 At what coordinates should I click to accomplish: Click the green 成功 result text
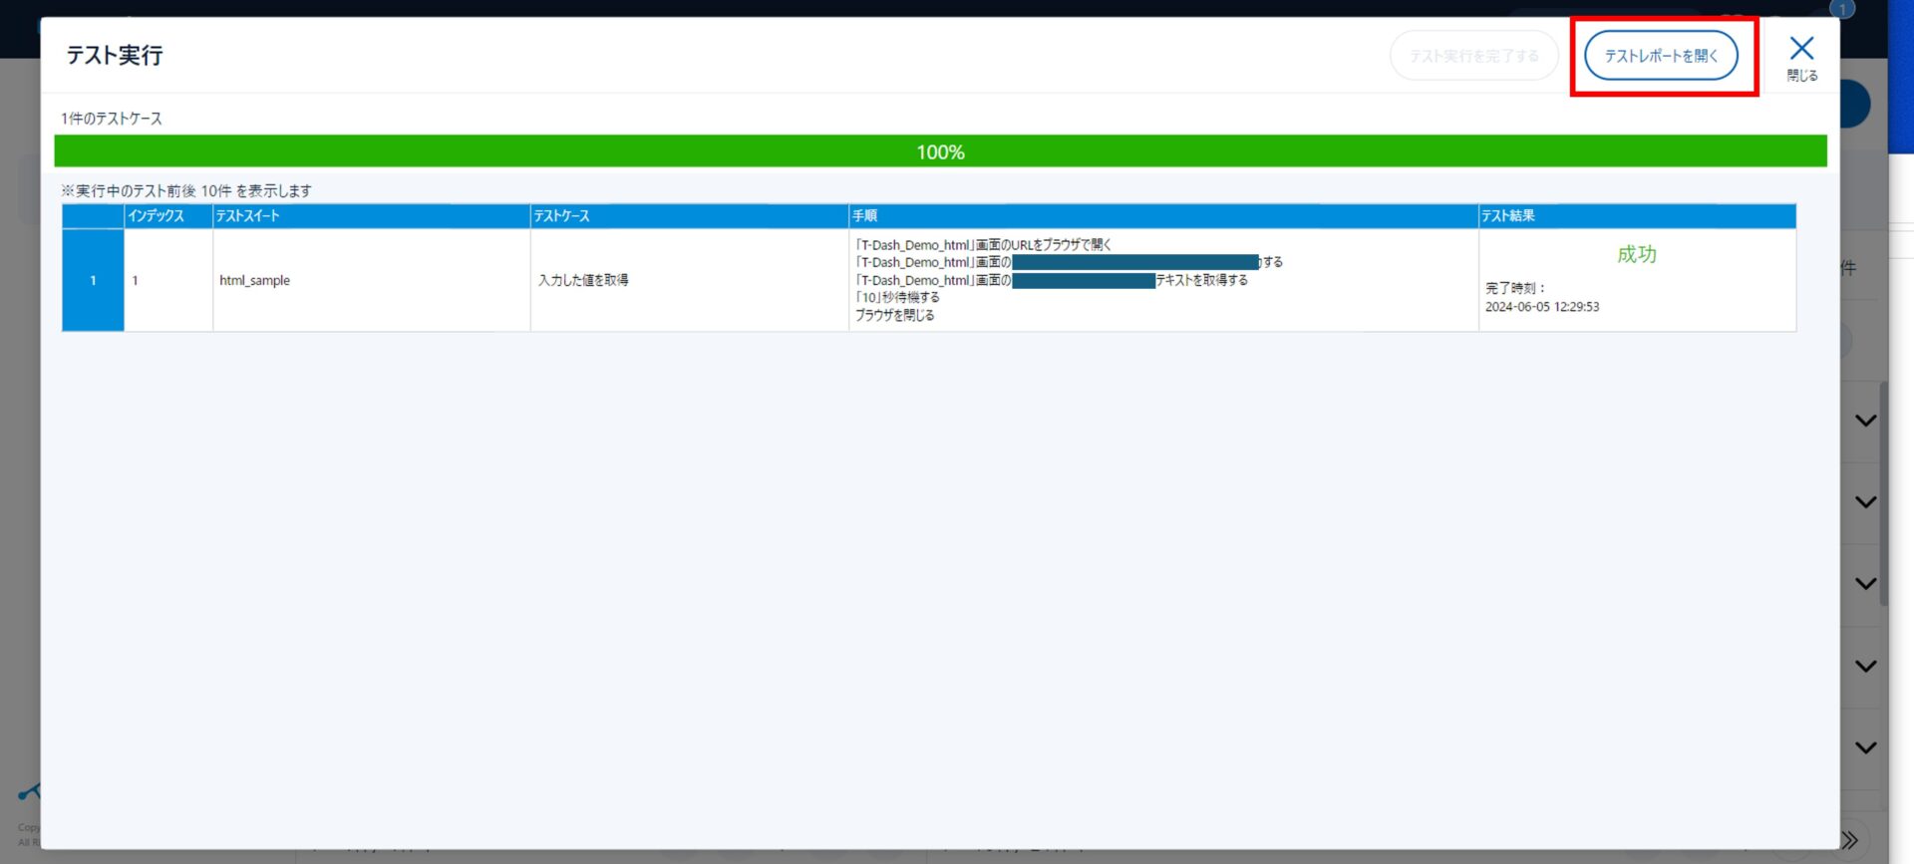[x=1636, y=254]
